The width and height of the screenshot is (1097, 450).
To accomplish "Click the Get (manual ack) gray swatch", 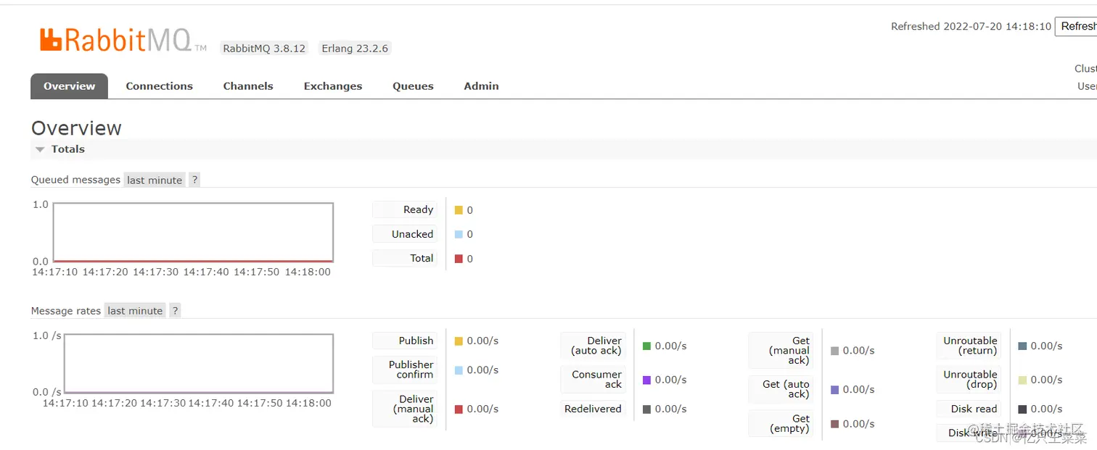I will (834, 351).
